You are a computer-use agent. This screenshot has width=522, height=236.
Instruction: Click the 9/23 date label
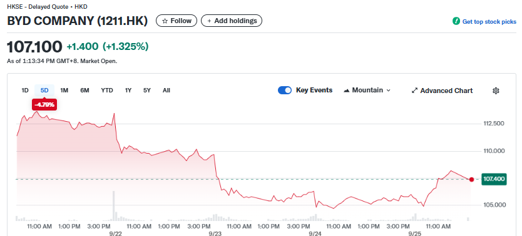pyautogui.click(x=215, y=234)
